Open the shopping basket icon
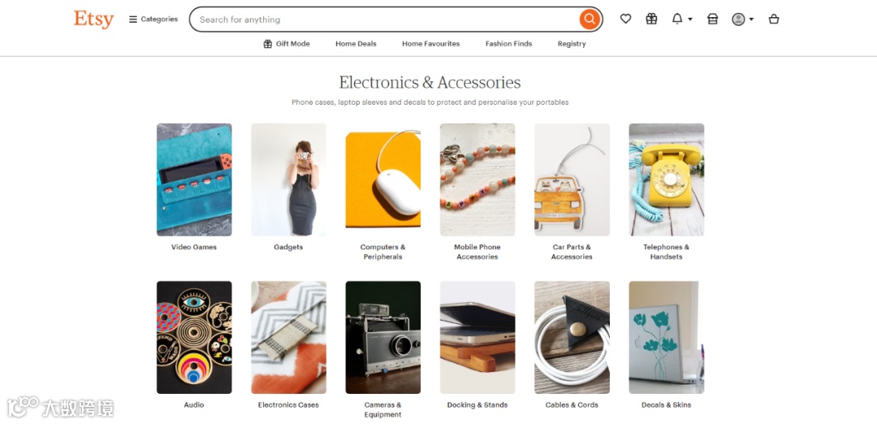This screenshot has width=877, height=424. tap(774, 19)
